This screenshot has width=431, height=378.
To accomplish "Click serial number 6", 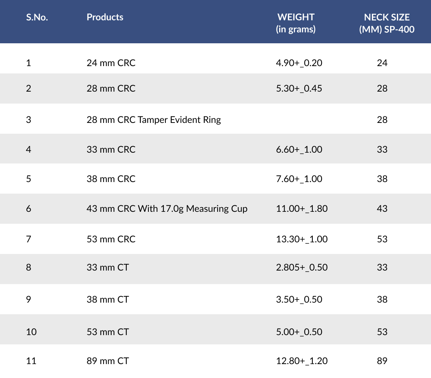I will coord(29,209).
